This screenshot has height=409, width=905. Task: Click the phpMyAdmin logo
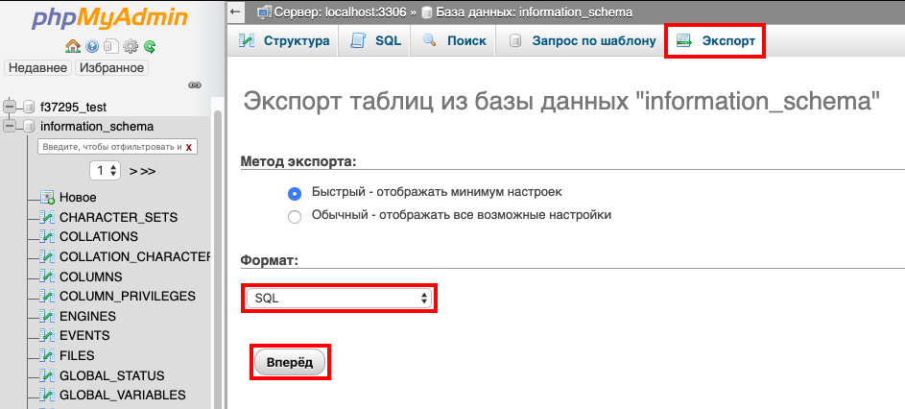[109, 18]
